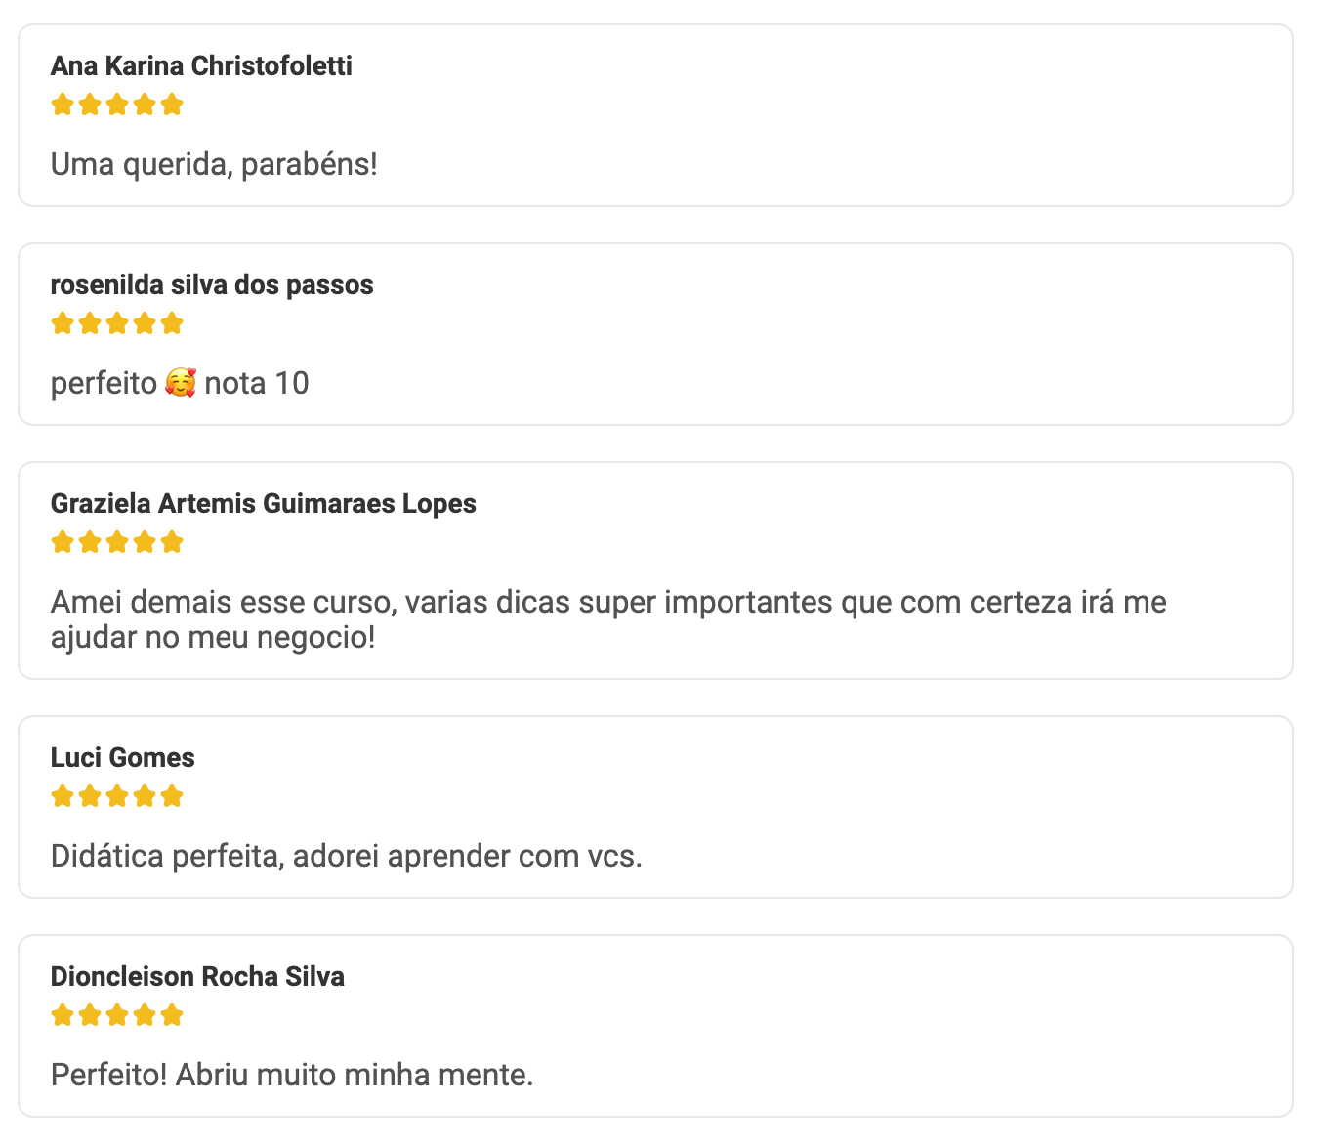Click the star rating under Graziela Artemis
This screenshot has width=1336, height=1143.
(x=117, y=542)
